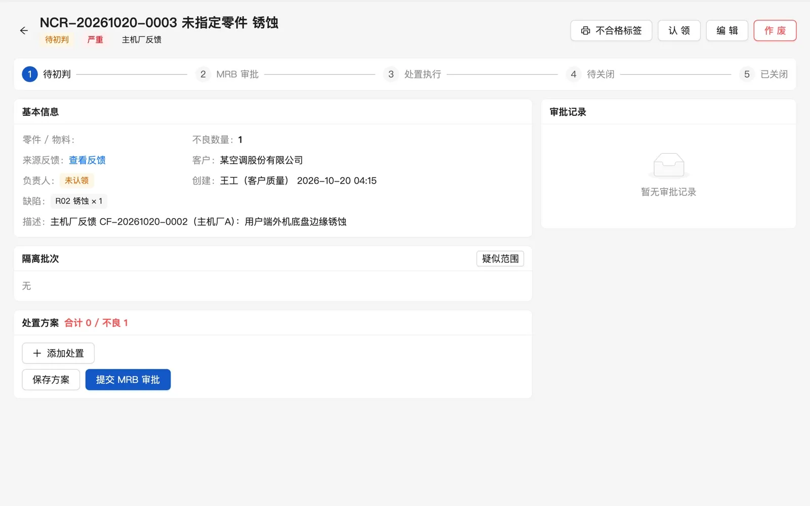
Task: Click creator text 王工（客户质量）
Action: click(254, 181)
